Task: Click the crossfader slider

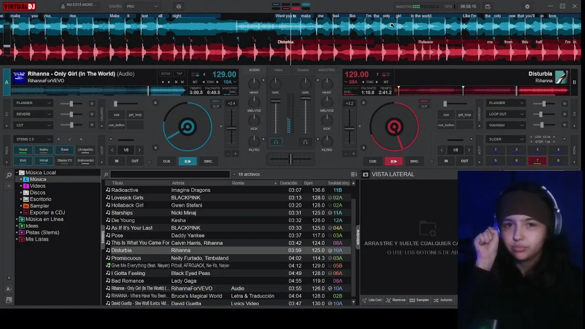Action: (291, 159)
